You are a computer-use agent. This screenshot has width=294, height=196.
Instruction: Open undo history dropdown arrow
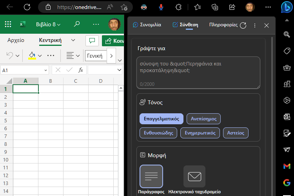pos(17,56)
